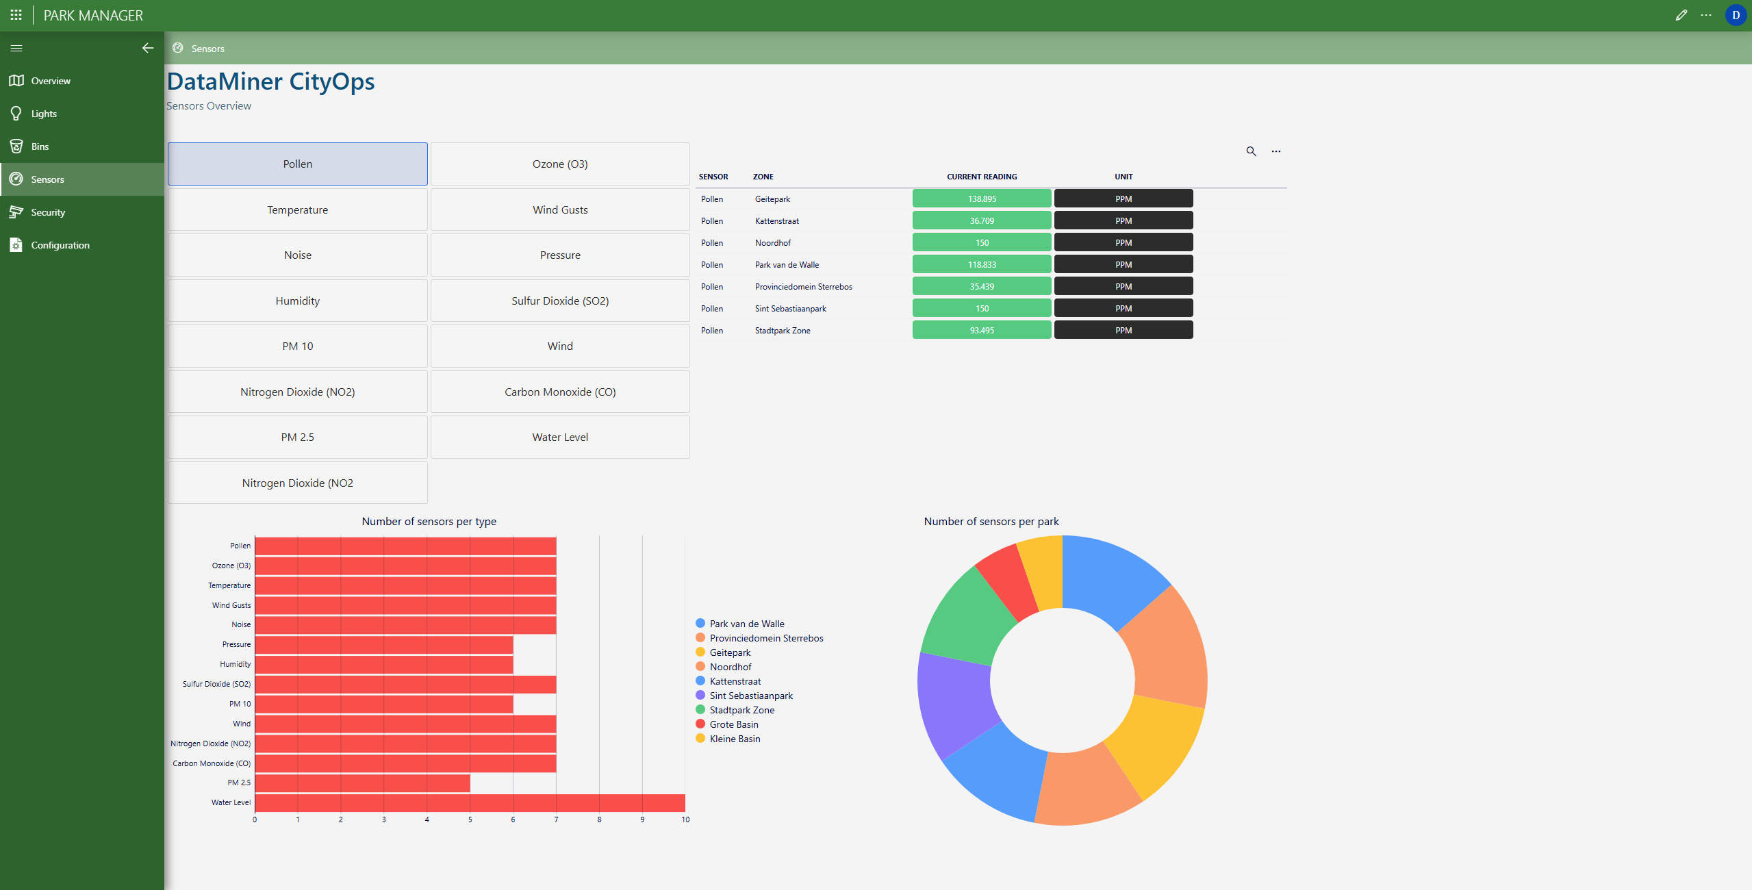Click the Bins trash icon in sidebar
This screenshot has height=890, width=1752.
[16, 147]
